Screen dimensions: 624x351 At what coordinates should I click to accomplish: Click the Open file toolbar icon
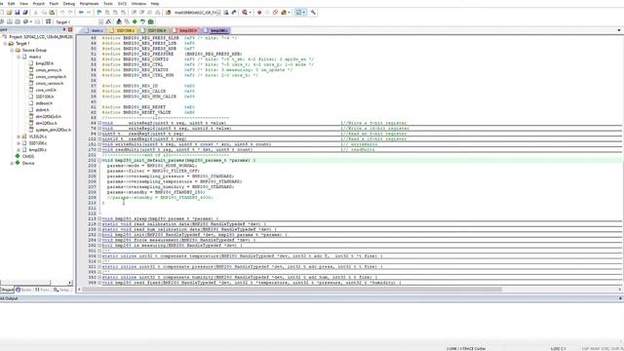9,13
